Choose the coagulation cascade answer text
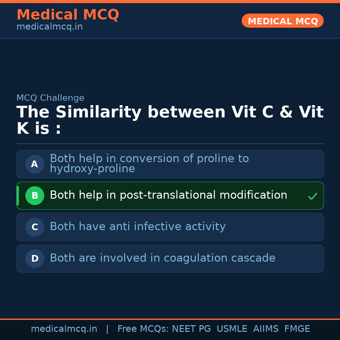The height and width of the screenshot is (340, 340). tap(162, 258)
